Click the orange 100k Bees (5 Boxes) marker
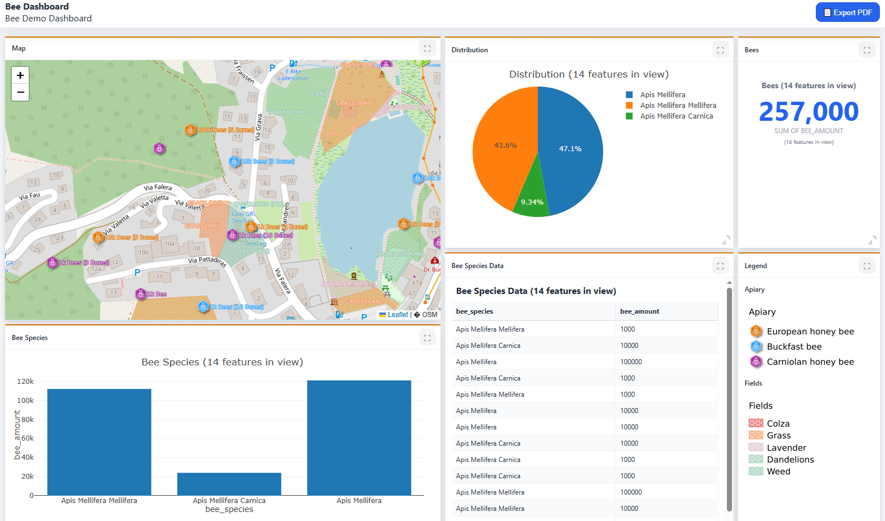Screen dimensions: 885x521 190,130
